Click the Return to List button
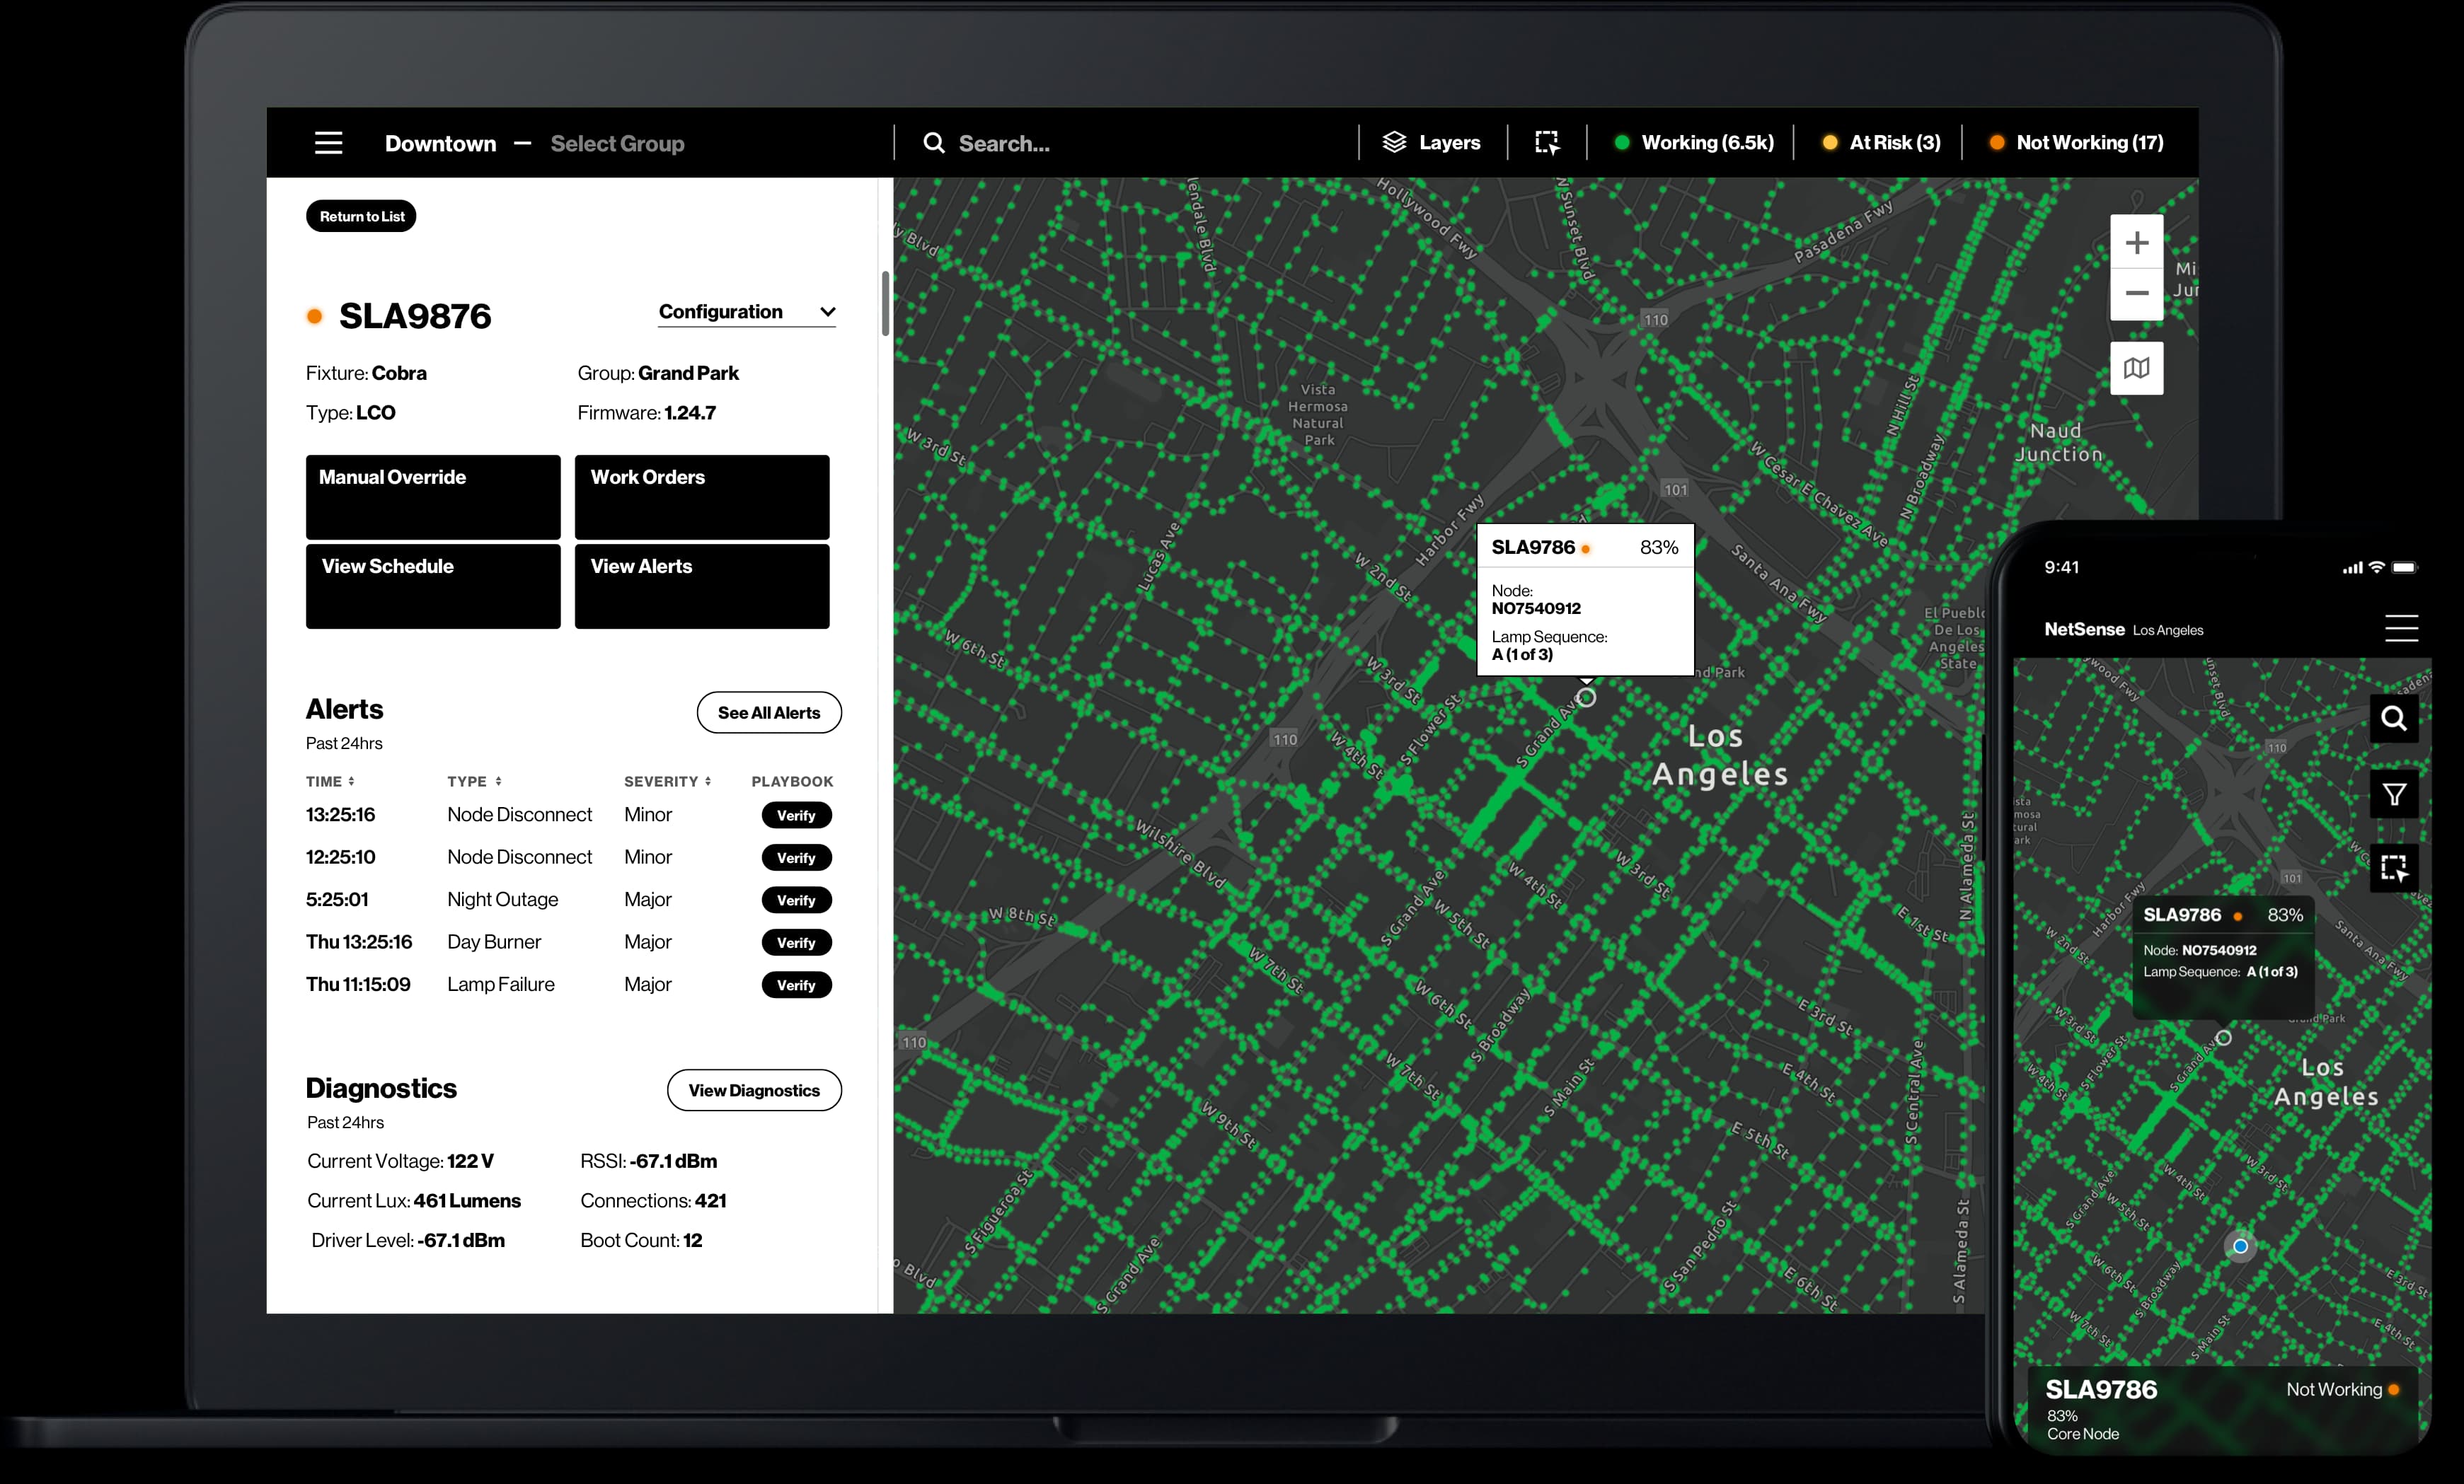The width and height of the screenshot is (2464, 1484). (361, 216)
